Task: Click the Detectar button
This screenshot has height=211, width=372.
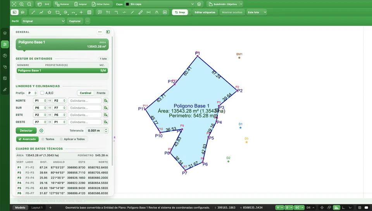Action: 26,131
